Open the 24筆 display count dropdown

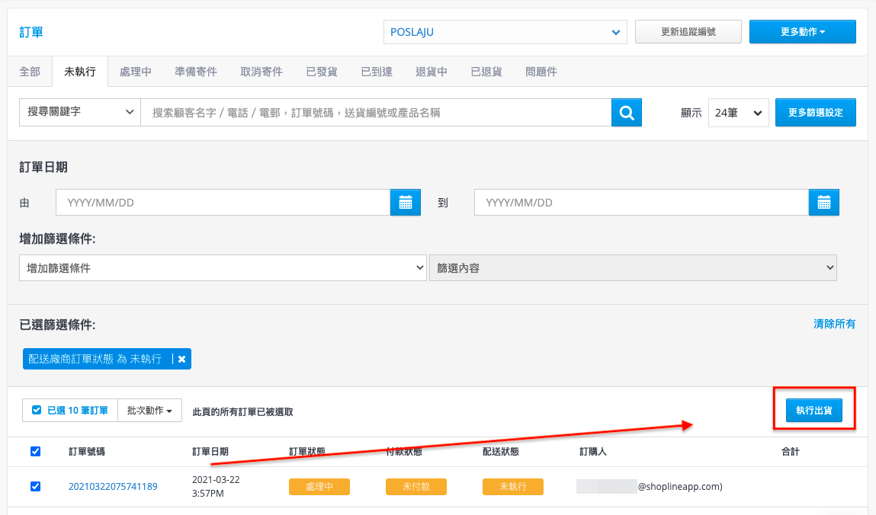tap(738, 113)
